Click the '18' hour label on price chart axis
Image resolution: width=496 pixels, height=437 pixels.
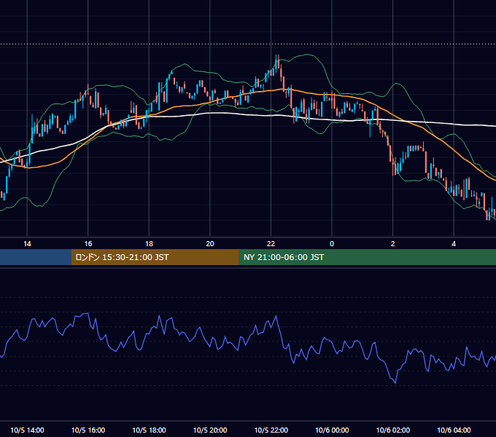click(x=149, y=244)
